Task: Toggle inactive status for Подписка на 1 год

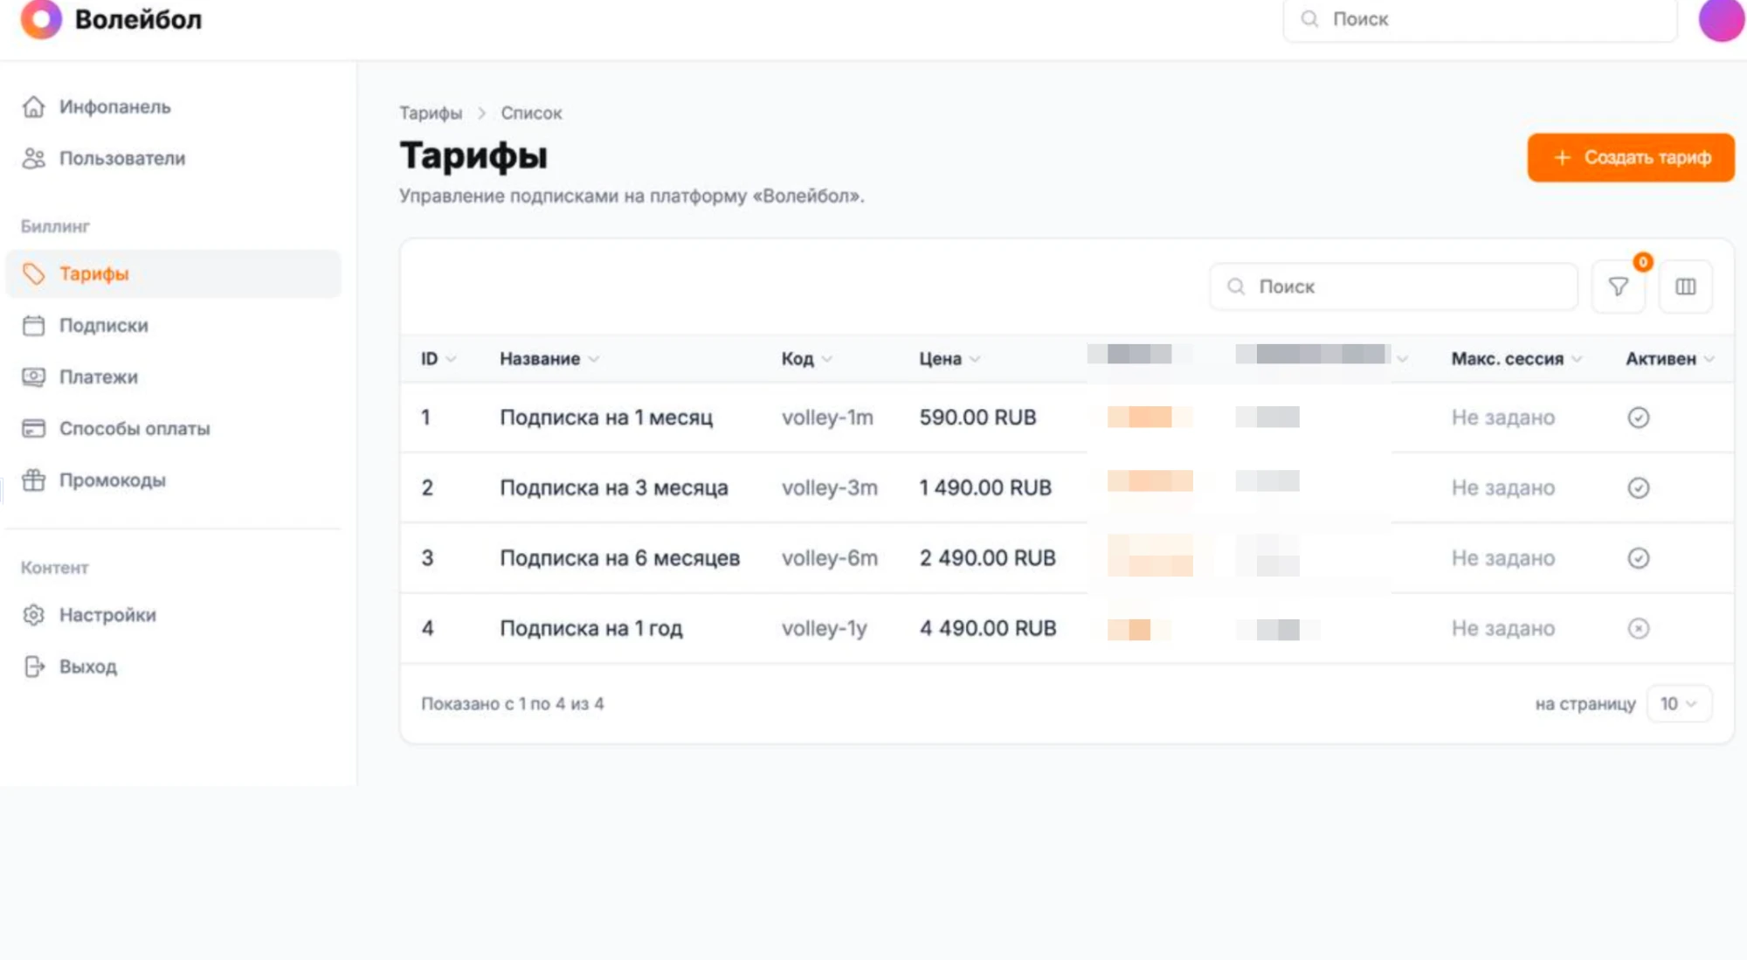Action: tap(1638, 628)
